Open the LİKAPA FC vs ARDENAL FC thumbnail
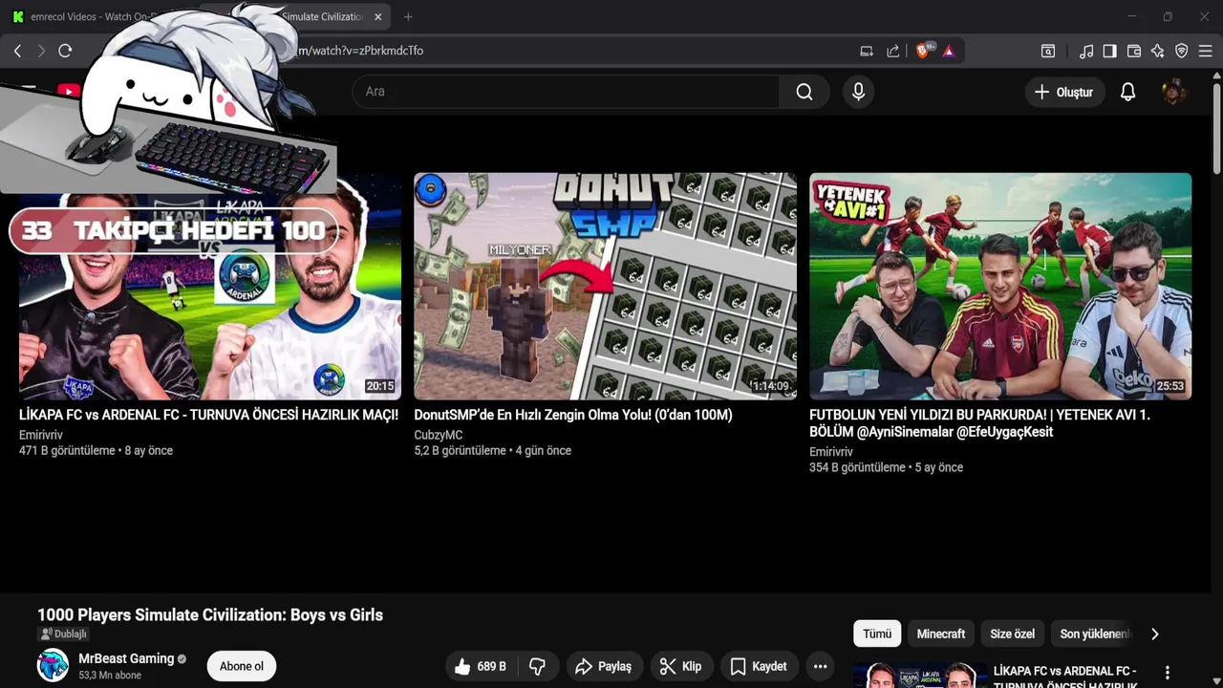The image size is (1223, 688). click(209, 286)
